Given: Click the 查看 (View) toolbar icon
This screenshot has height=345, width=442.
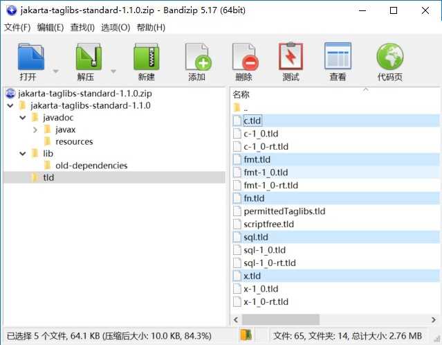Looking at the screenshot, I should pyautogui.click(x=338, y=57).
